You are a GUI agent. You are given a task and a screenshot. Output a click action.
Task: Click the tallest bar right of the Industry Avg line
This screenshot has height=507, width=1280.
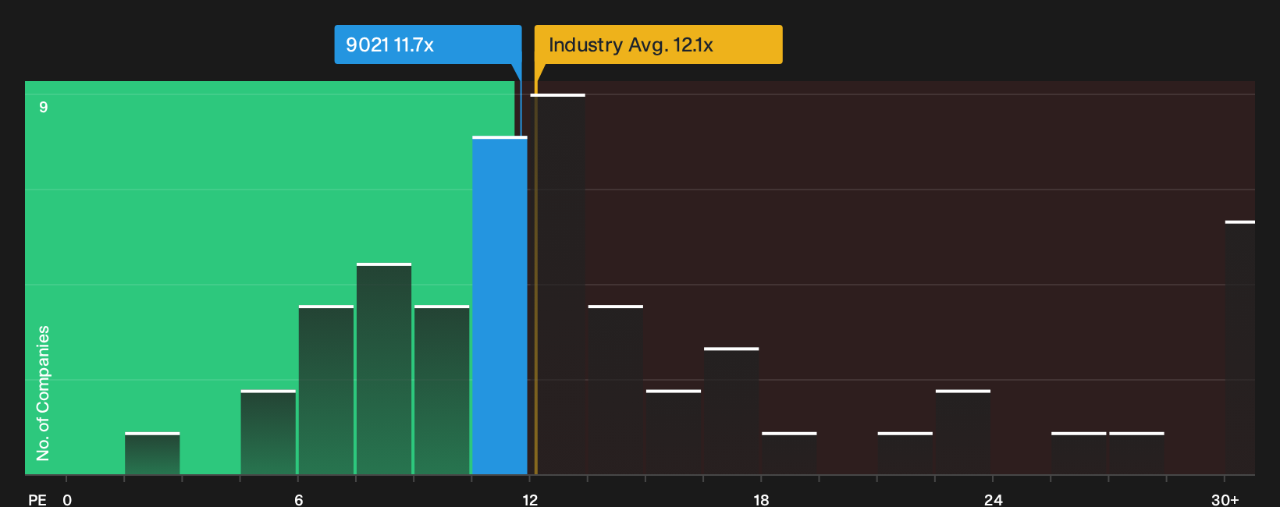pyautogui.click(x=557, y=284)
